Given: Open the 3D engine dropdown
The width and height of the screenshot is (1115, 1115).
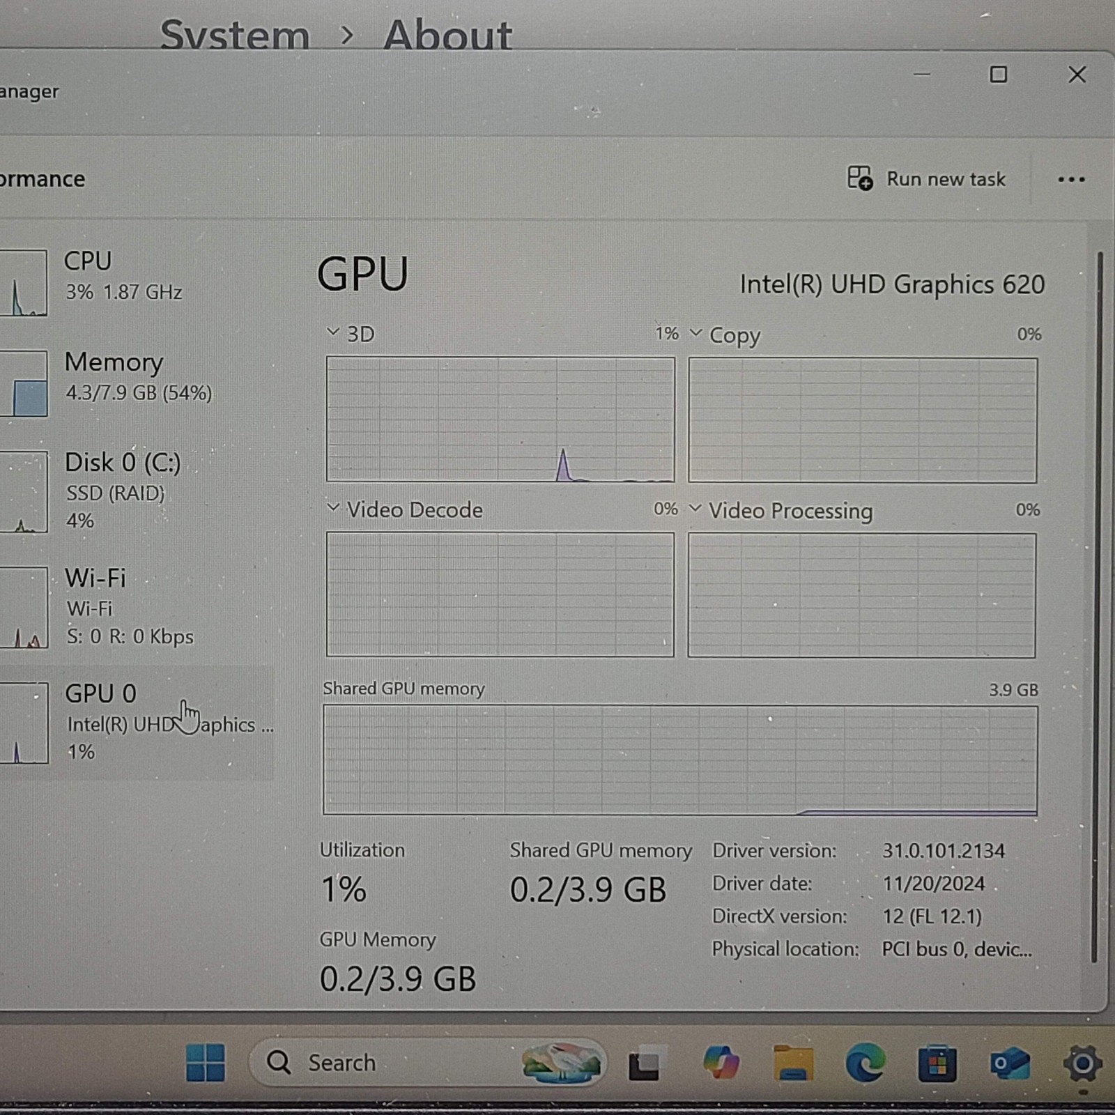Looking at the screenshot, I should point(333,332).
